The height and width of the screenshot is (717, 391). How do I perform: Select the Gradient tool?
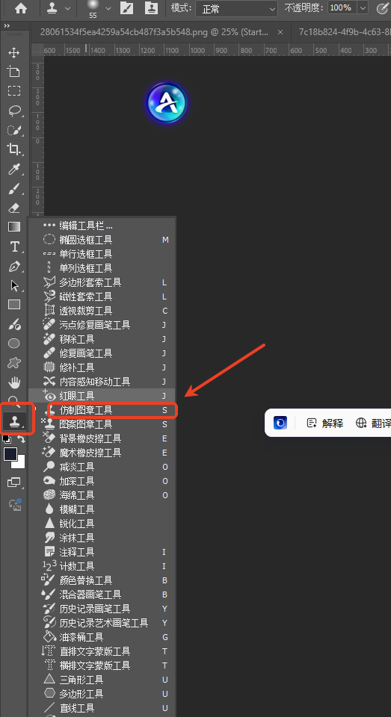coord(14,227)
